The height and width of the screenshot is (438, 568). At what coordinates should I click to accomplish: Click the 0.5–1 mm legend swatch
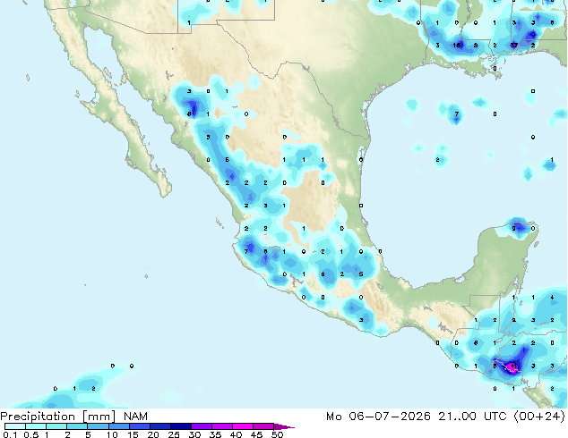point(36,426)
